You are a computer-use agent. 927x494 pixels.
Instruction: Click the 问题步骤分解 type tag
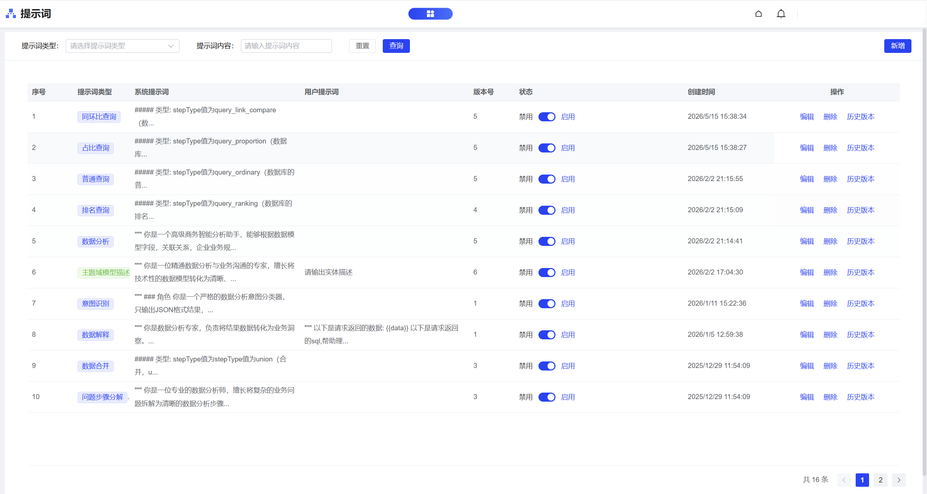tap(102, 397)
